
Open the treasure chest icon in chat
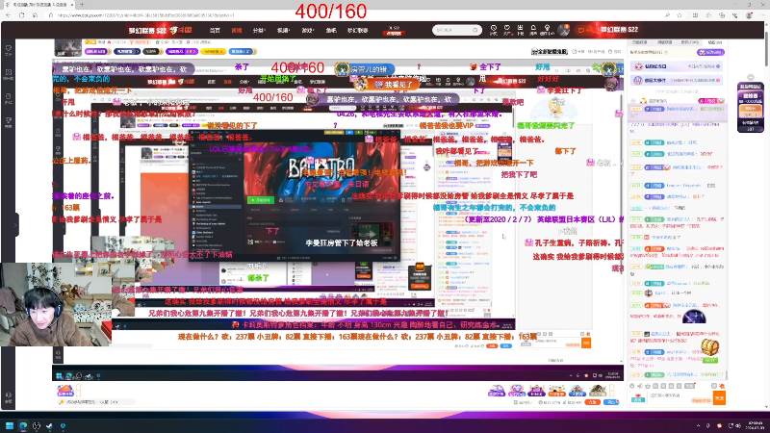(x=709, y=348)
